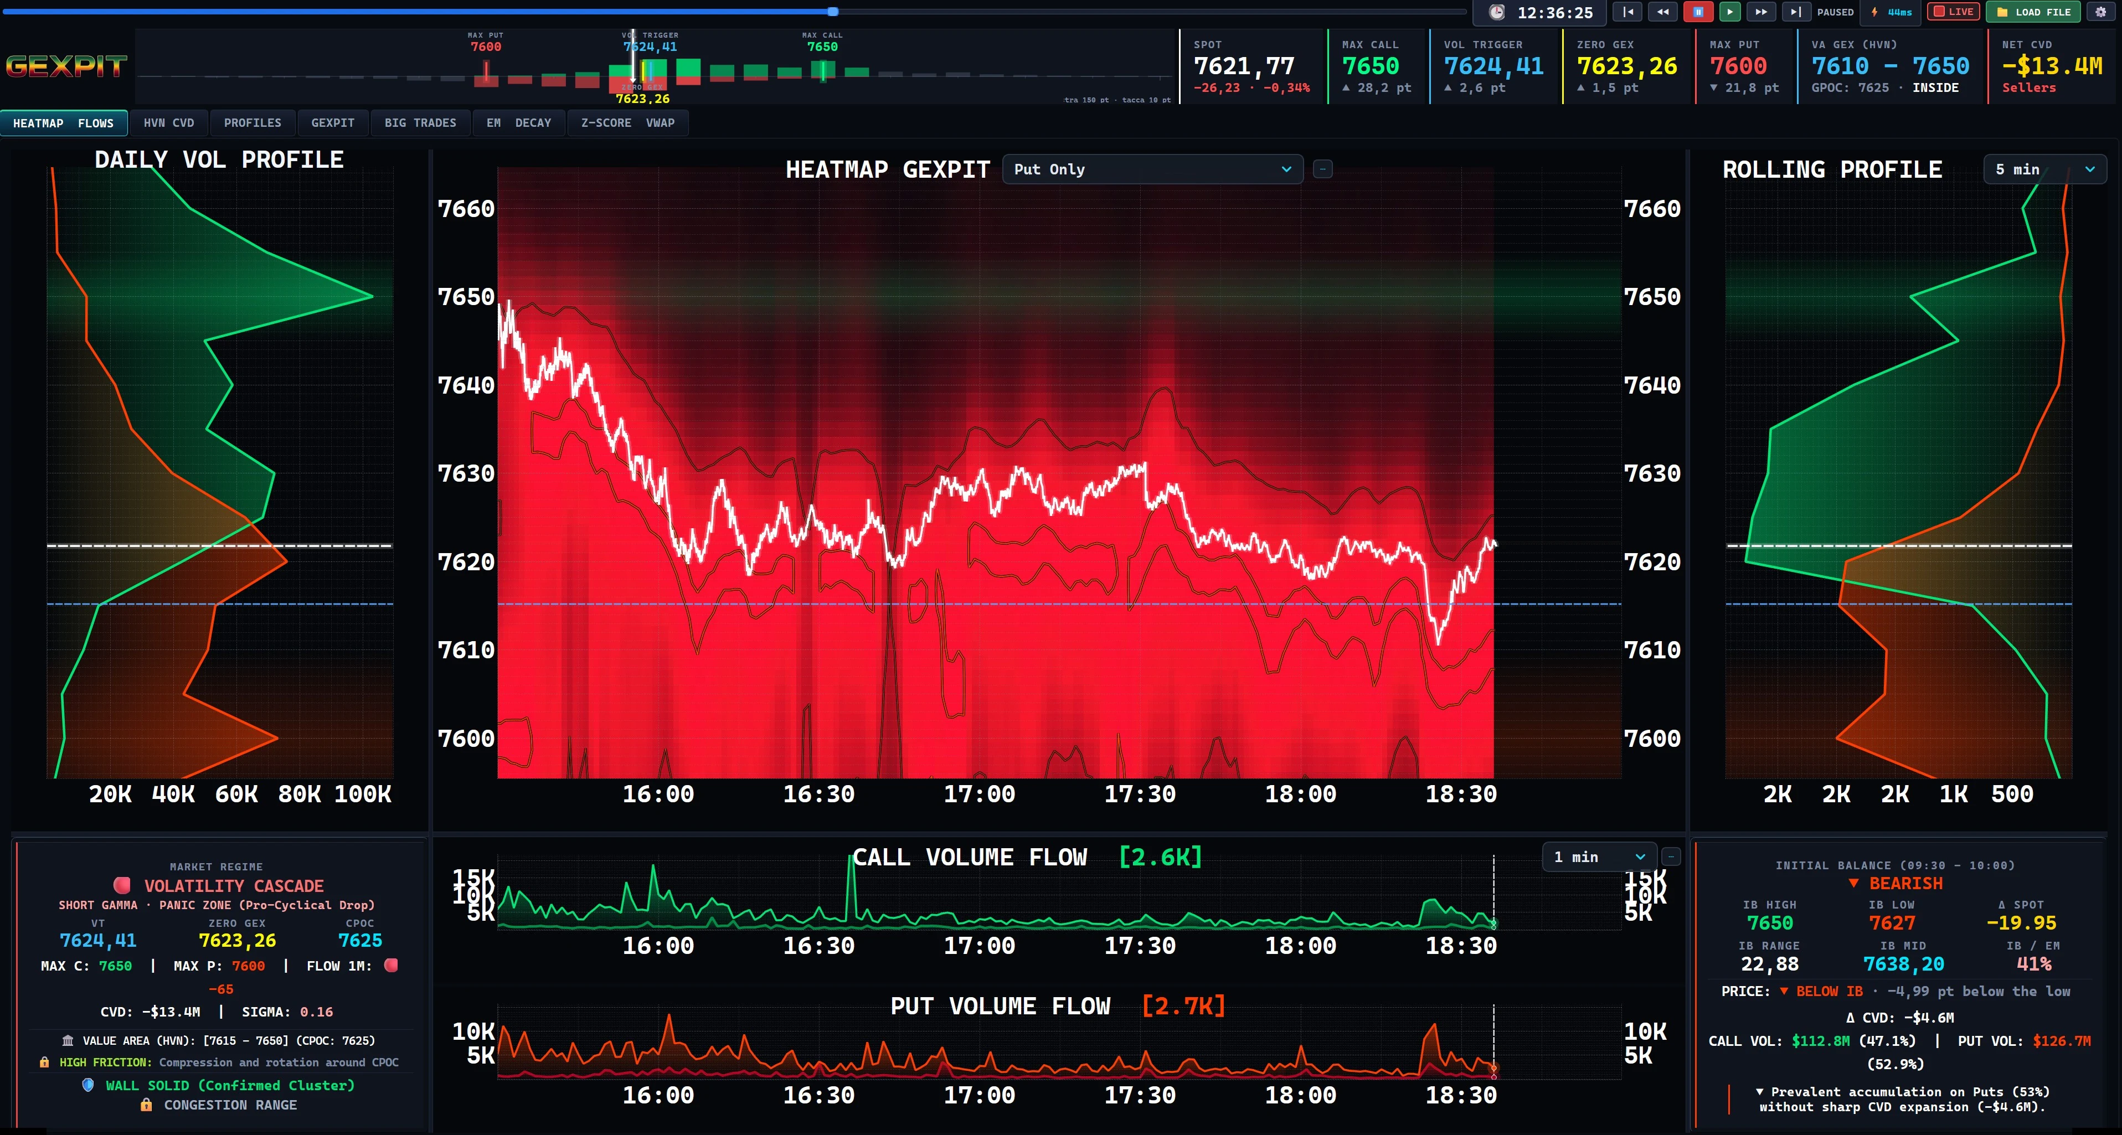Click the lightning latency icon near 44ms
Screen dimensions: 2122x1135
[1875, 12]
